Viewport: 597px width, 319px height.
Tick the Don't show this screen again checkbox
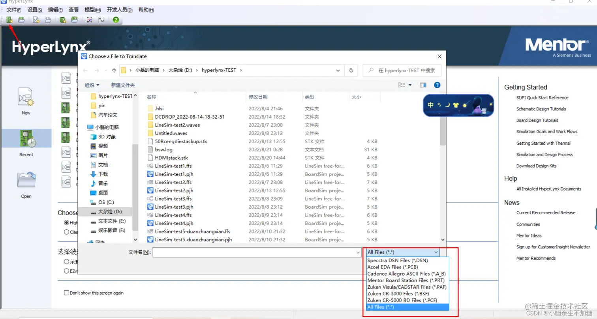[66, 293]
